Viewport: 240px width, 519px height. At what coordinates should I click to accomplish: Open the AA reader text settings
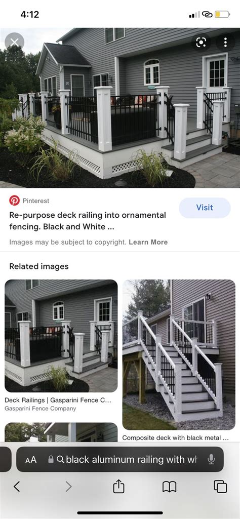[x=31, y=459]
